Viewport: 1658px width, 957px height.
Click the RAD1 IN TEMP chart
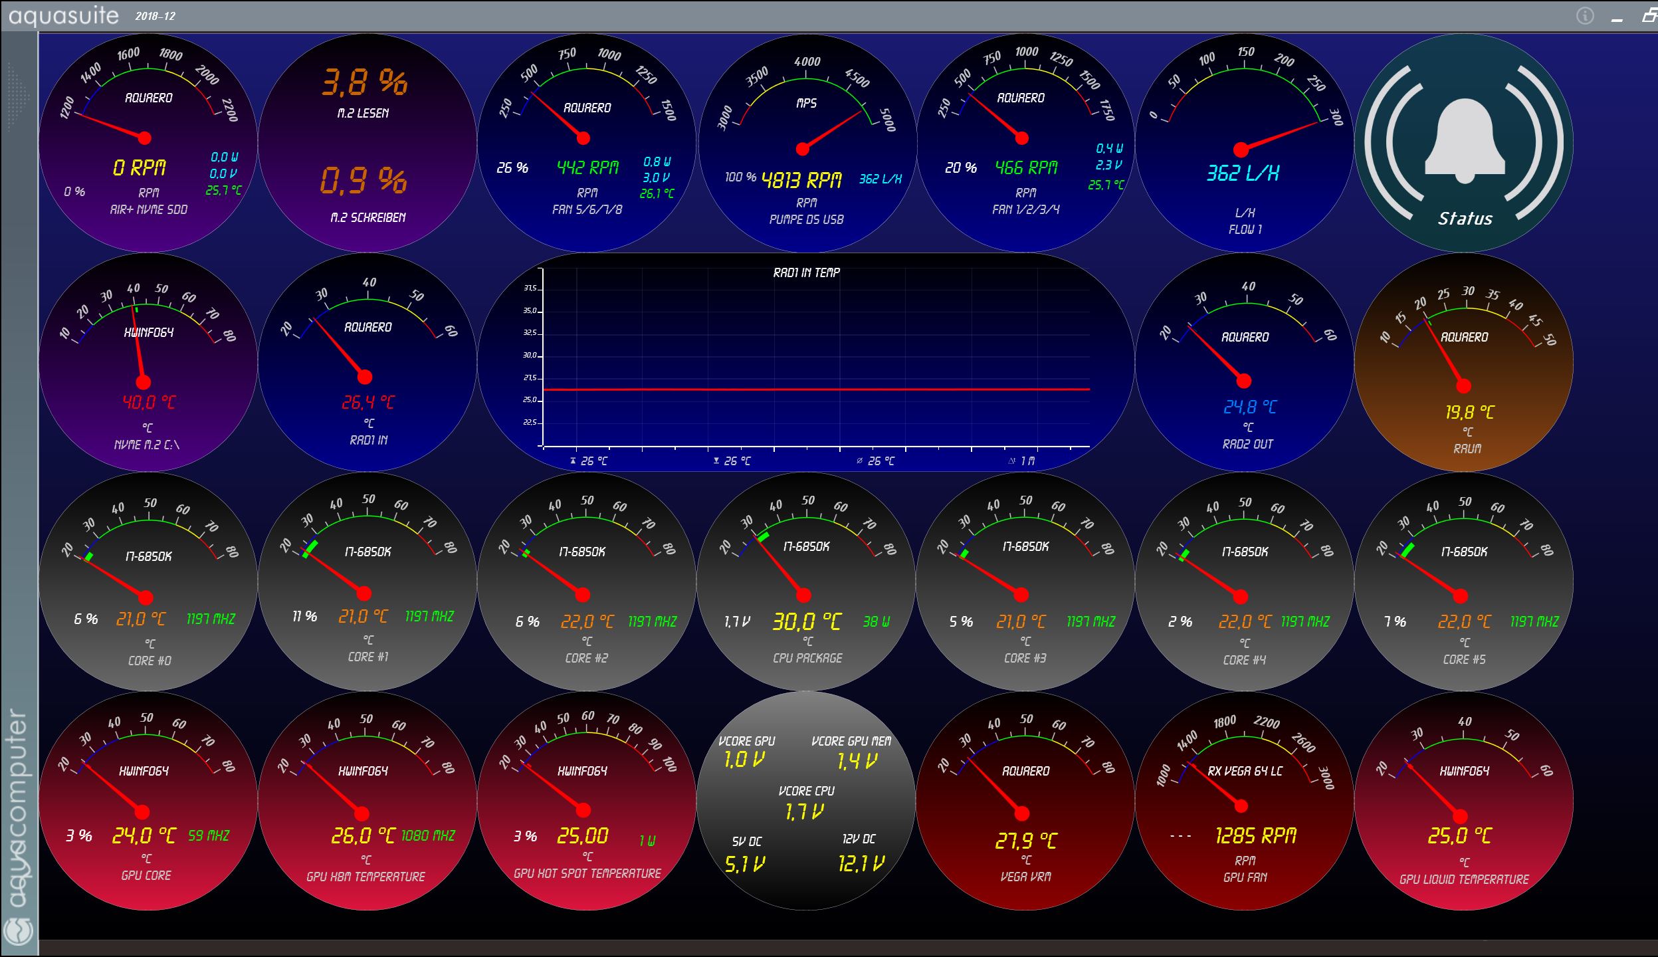point(806,362)
